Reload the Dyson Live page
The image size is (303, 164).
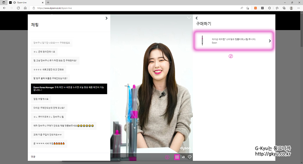click(18, 8)
